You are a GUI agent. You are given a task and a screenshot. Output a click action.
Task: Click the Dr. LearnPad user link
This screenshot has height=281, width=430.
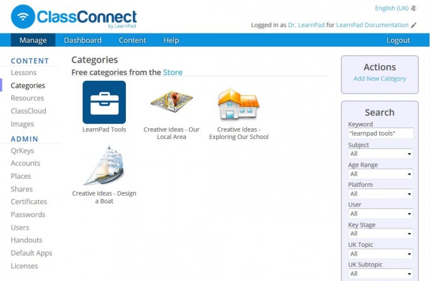(306, 25)
